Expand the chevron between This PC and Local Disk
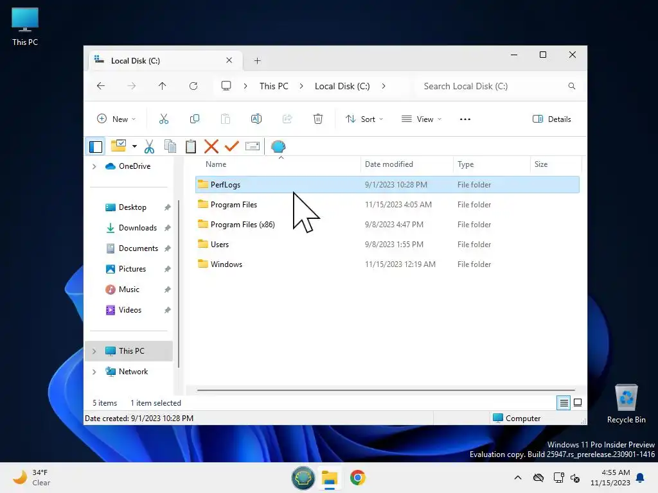 click(x=301, y=86)
